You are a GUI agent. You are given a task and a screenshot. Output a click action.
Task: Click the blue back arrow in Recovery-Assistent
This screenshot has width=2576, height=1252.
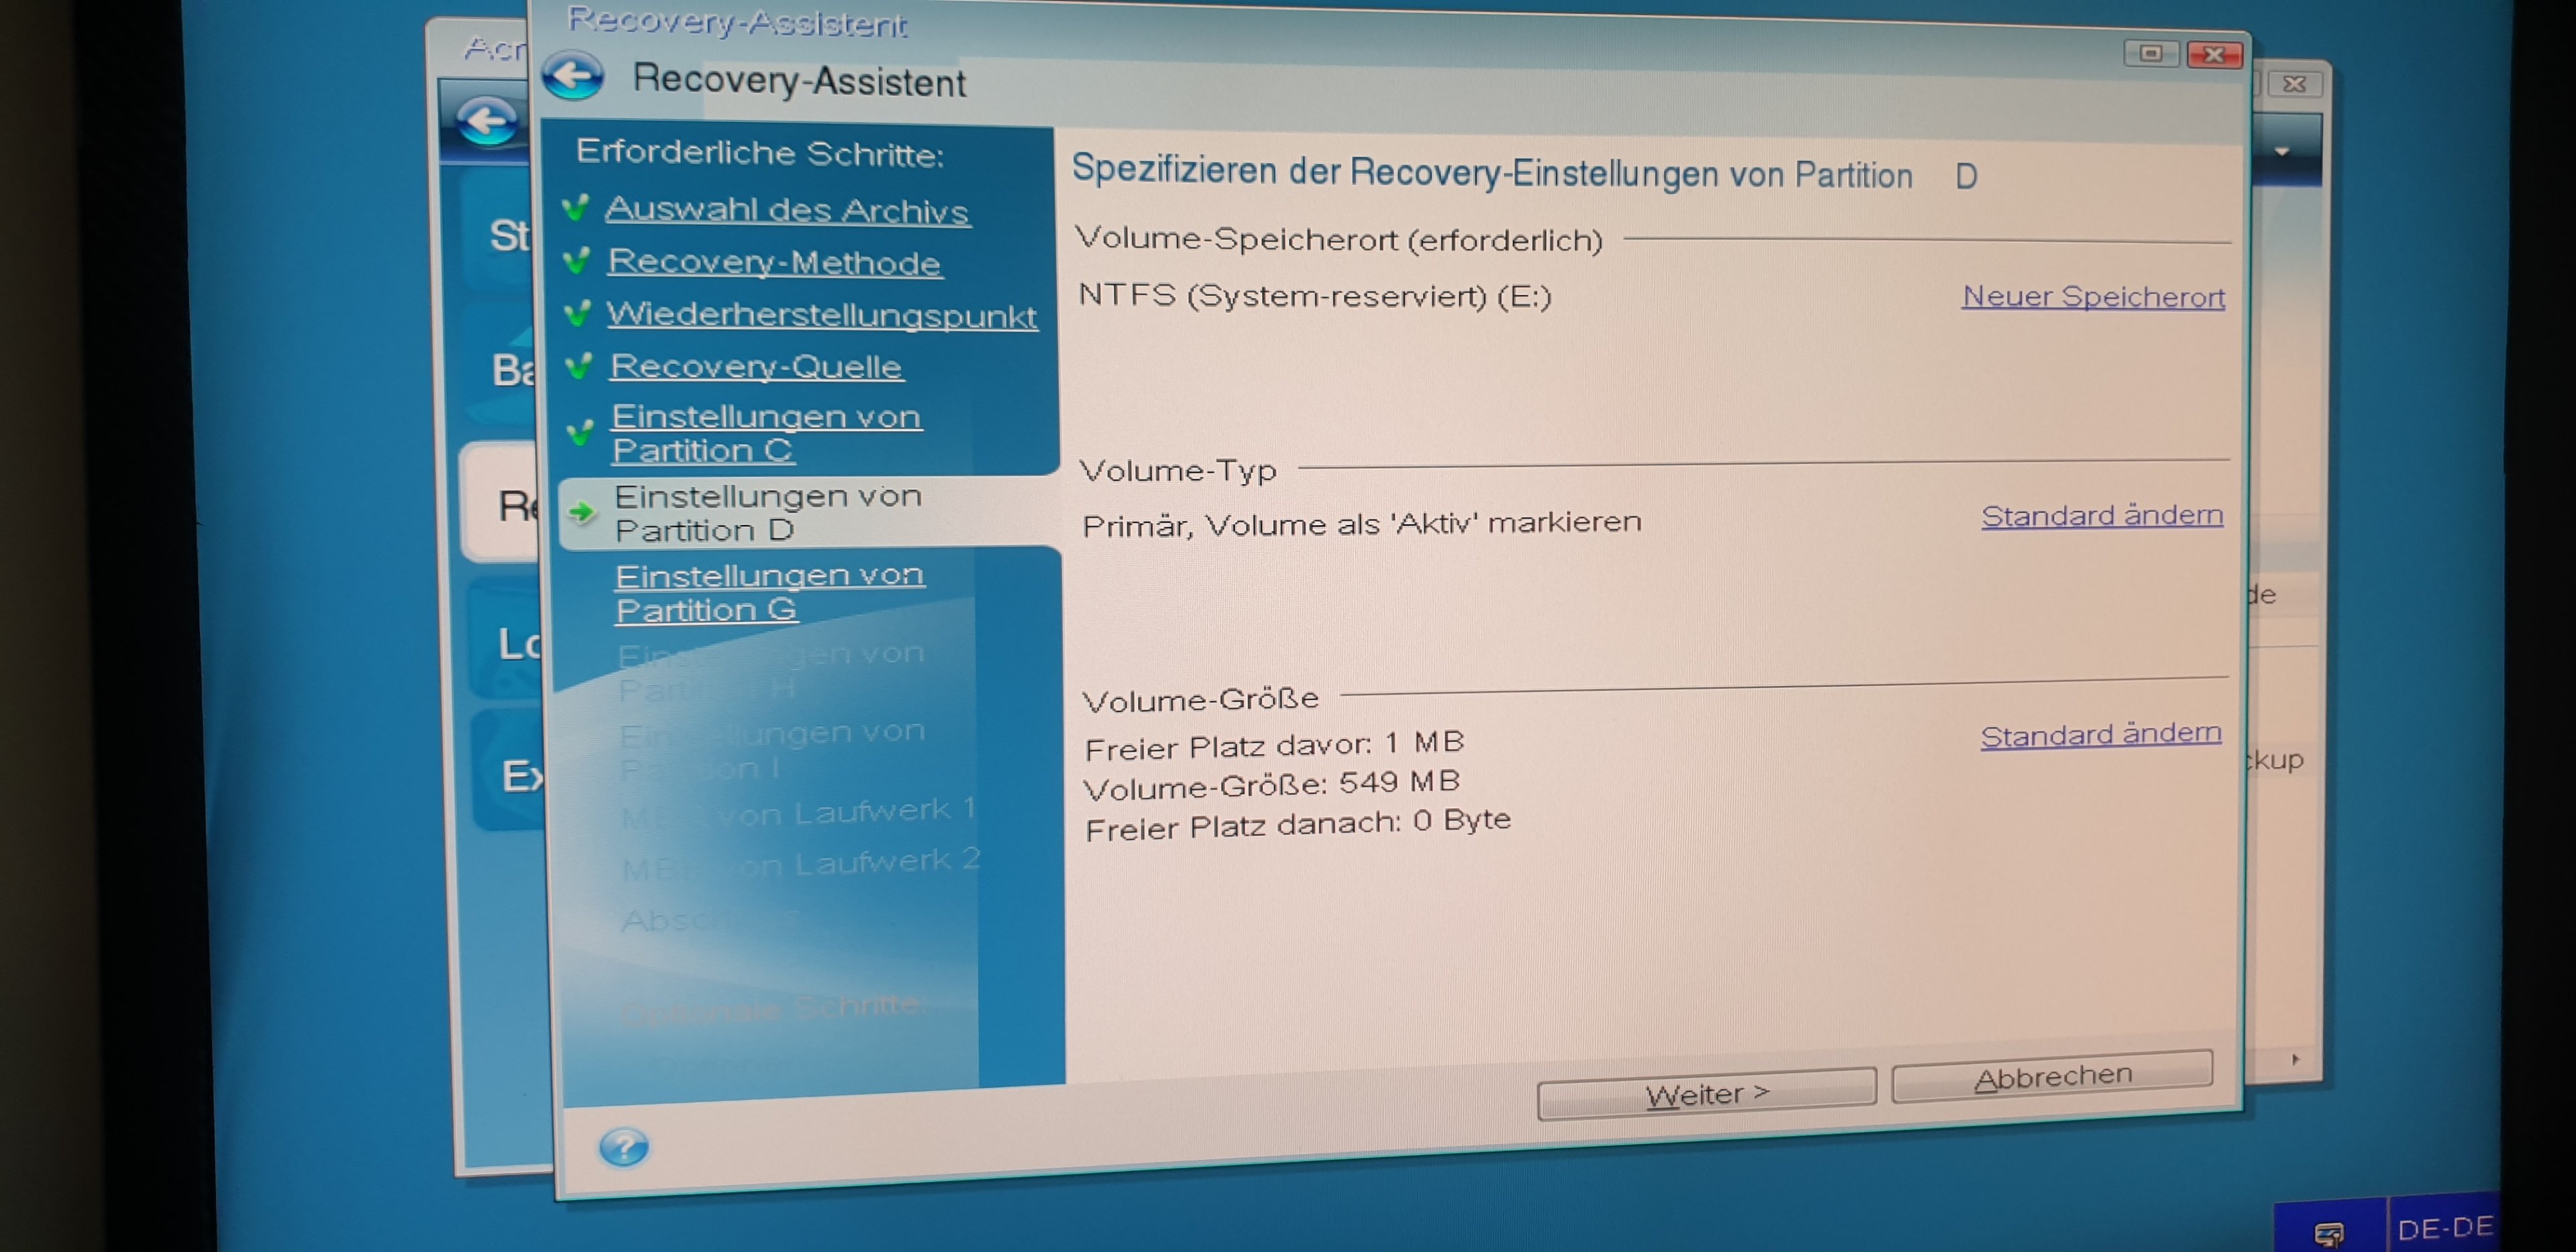pyautogui.click(x=573, y=76)
